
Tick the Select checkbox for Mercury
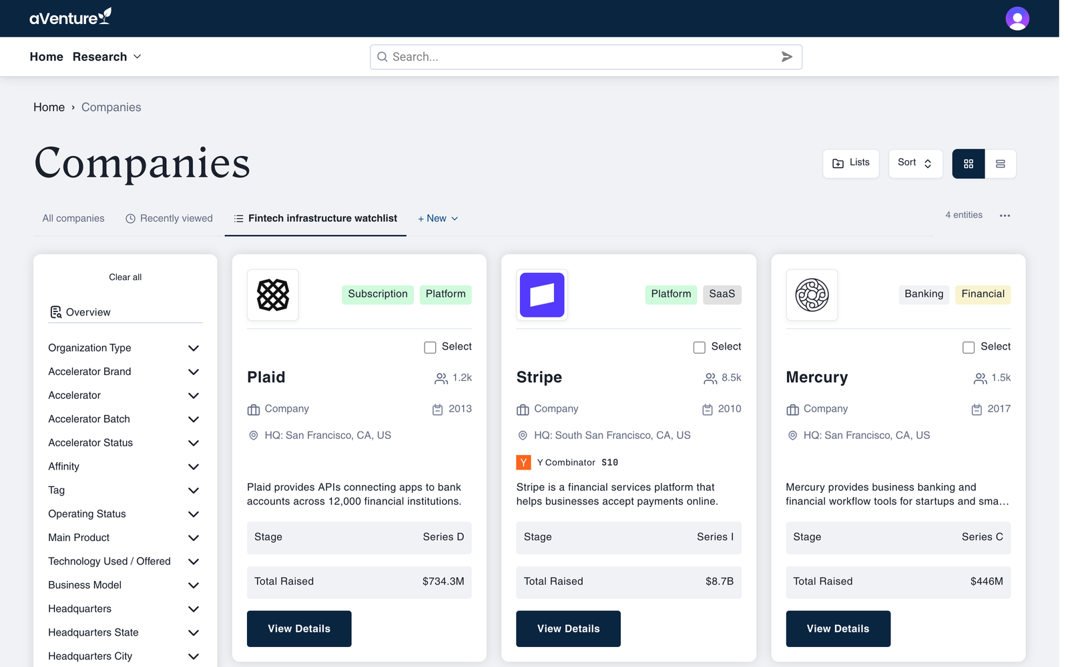(969, 348)
